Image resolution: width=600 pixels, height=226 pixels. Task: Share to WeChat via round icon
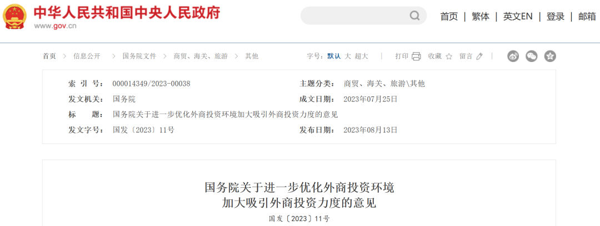[532, 56]
